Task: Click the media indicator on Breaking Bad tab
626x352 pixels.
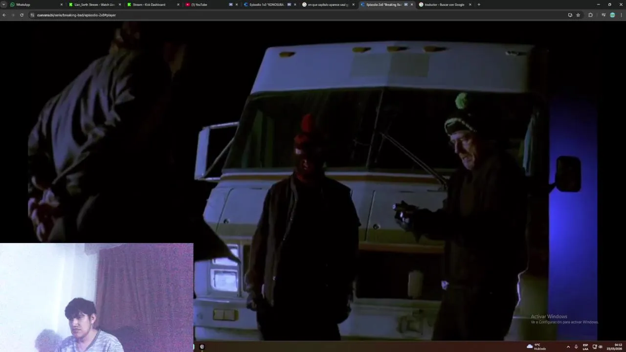Action: click(406, 4)
